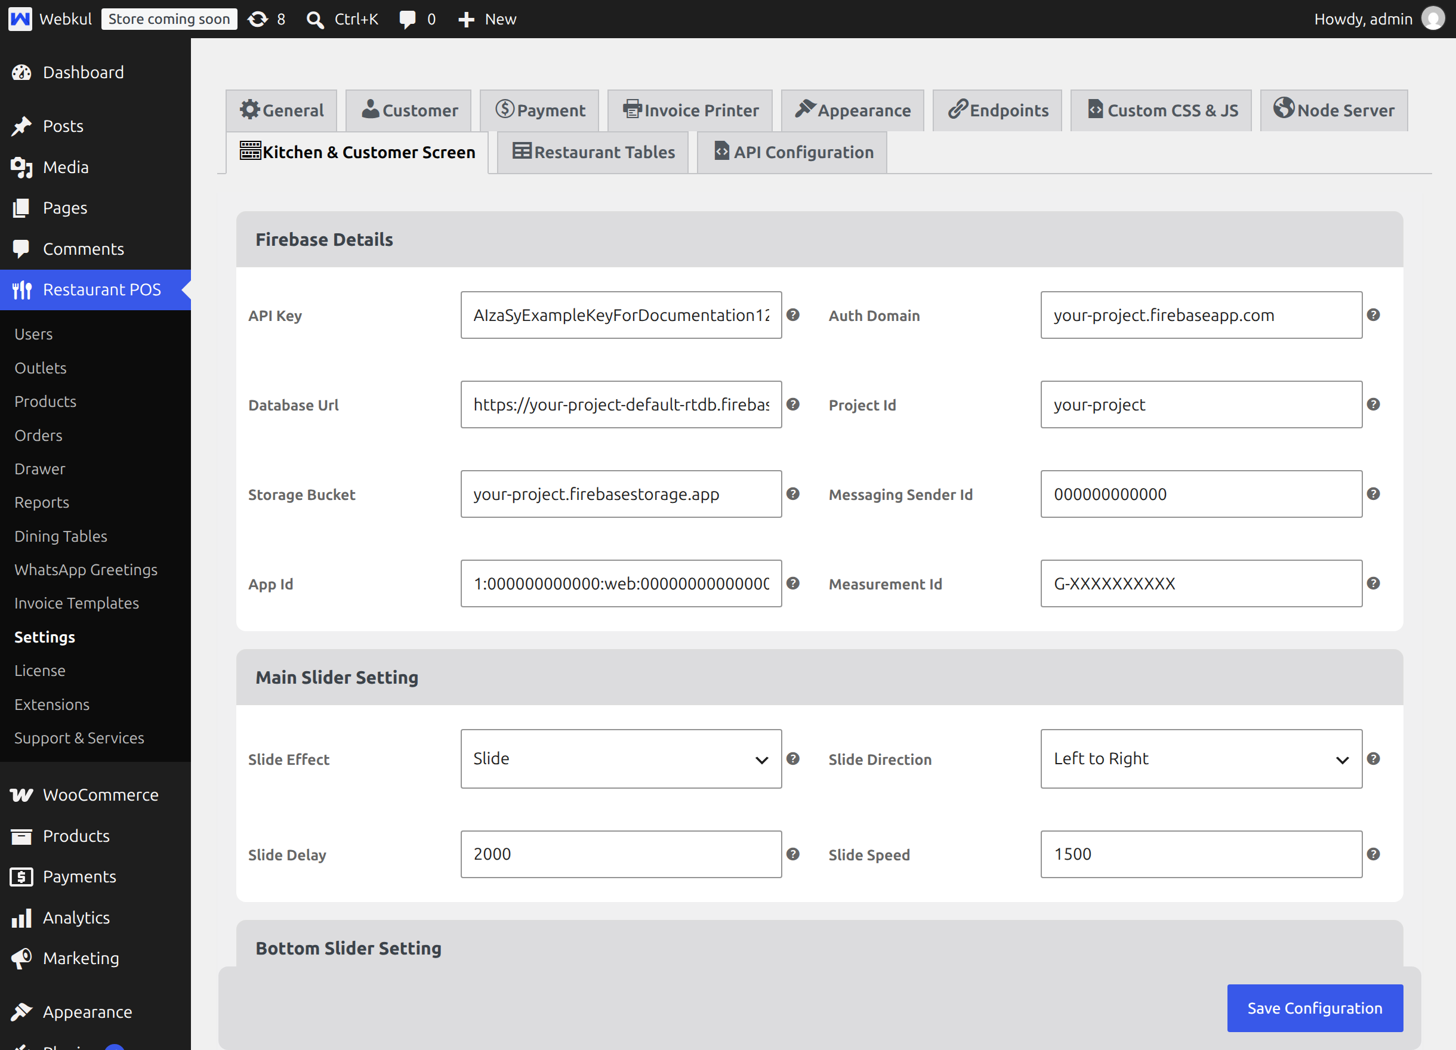The image size is (1456, 1050).
Task: Click the help icon beside Measurement Id field
Action: pos(1373,583)
